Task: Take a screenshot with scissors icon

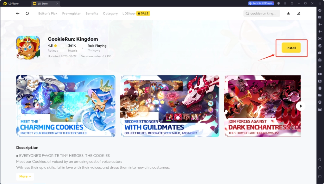Action: coord(320,67)
